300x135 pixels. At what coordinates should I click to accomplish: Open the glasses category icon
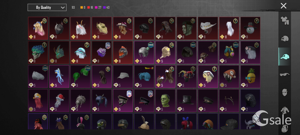(x=285, y=74)
